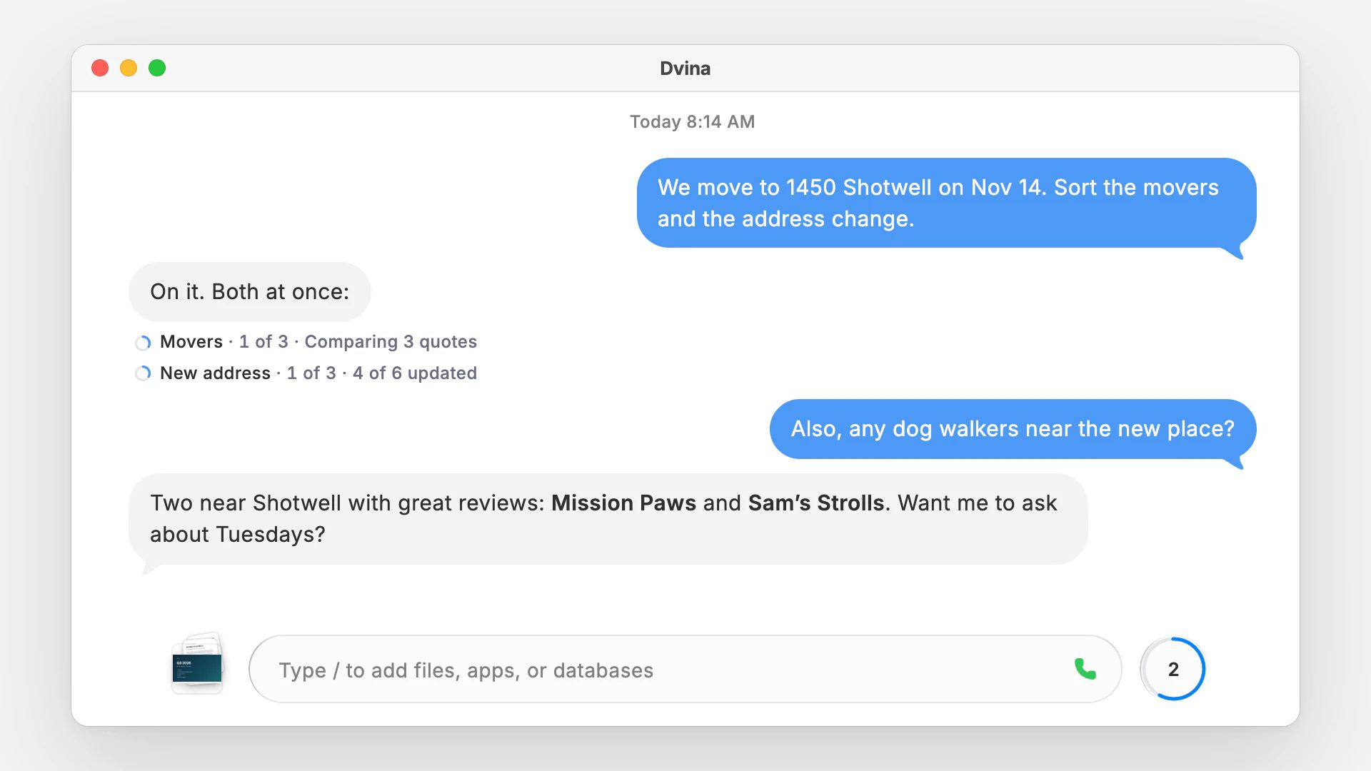Image resolution: width=1371 pixels, height=771 pixels.
Task: Maximize the window with the green button
Action: [x=157, y=68]
